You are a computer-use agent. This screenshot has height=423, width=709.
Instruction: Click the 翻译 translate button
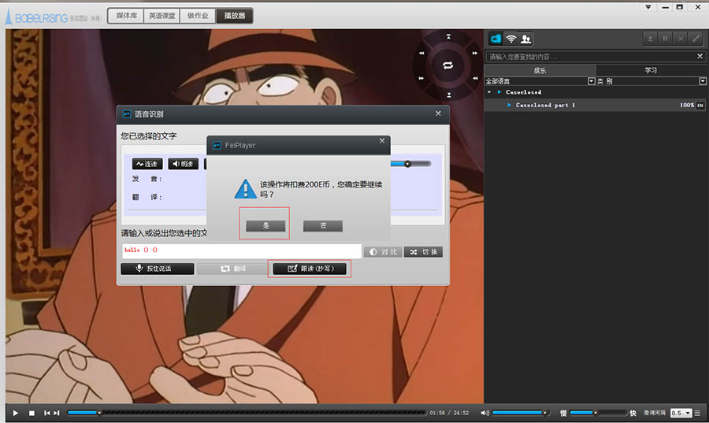(x=233, y=269)
